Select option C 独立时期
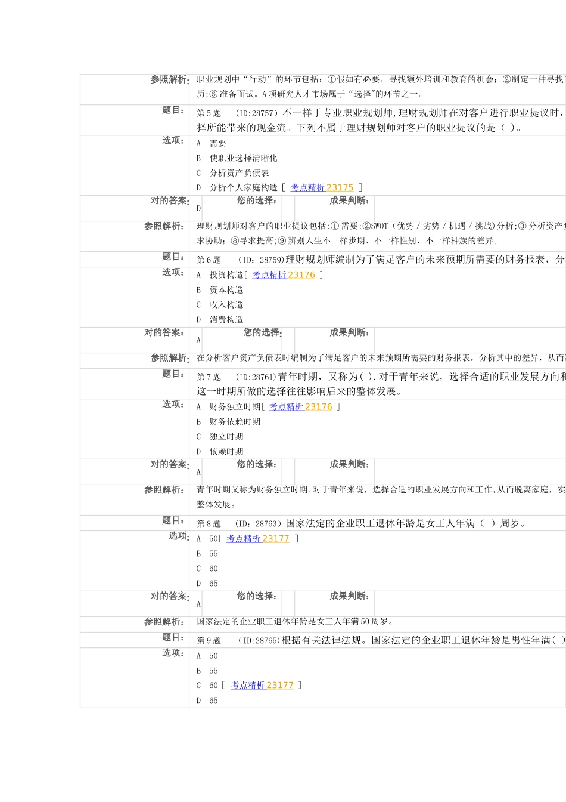The image size is (566, 802). [220, 437]
